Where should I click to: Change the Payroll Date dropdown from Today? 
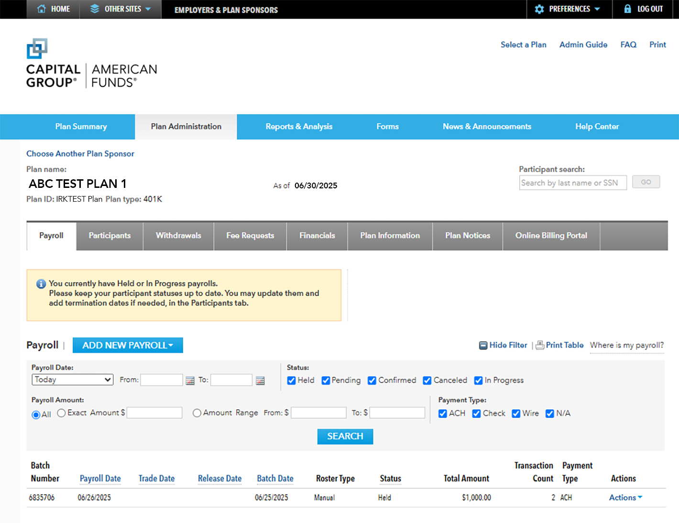coord(72,379)
